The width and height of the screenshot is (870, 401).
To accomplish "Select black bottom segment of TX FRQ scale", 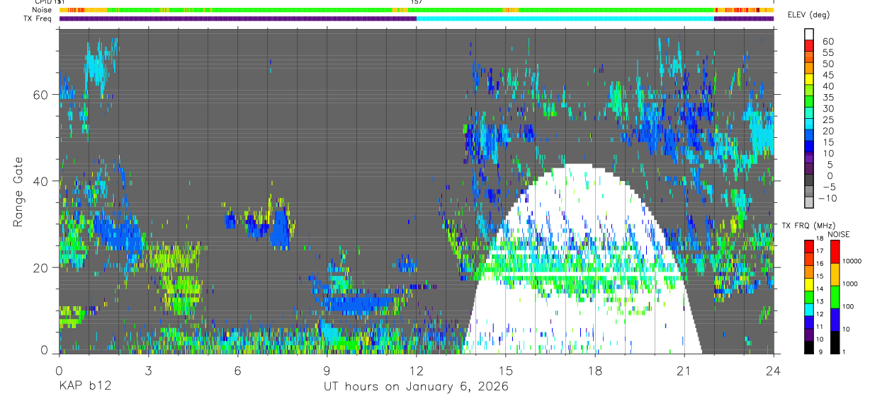I will pos(810,347).
